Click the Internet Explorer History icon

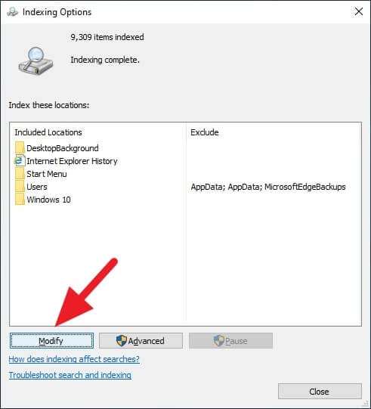pos(20,161)
